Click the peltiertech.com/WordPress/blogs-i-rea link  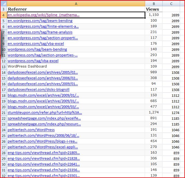42,141
